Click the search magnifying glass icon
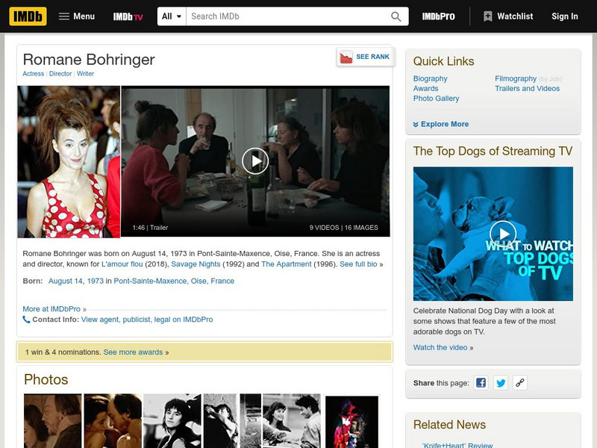 (x=395, y=14)
